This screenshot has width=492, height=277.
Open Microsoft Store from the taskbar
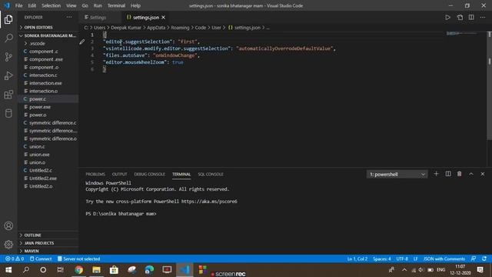pos(114,270)
